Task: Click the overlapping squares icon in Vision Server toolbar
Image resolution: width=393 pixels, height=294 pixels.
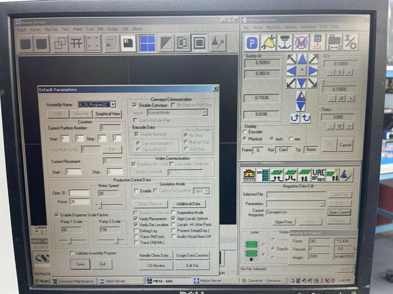Action: 60,43
